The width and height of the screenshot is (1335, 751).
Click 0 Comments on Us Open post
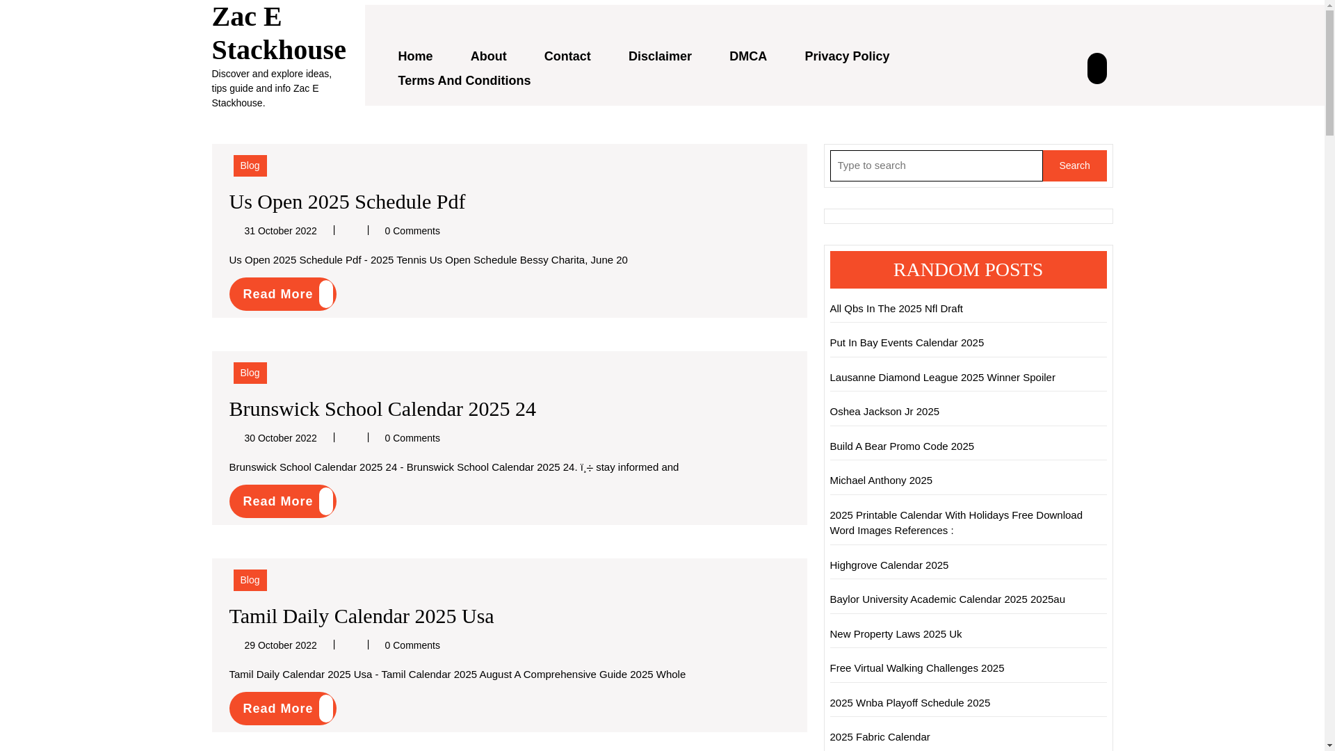(412, 231)
